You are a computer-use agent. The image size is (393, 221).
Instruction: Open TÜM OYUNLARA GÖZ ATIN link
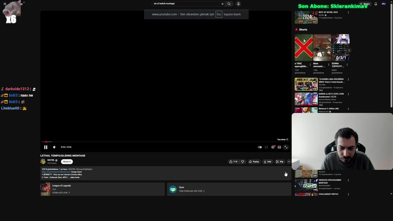pyautogui.click(x=192, y=191)
